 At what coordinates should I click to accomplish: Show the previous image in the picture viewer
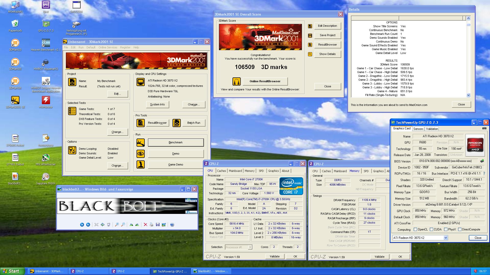tap(82, 225)
